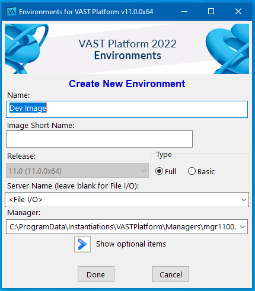Minimize the Environments window

pyautogui.click(x=184, y=12)
